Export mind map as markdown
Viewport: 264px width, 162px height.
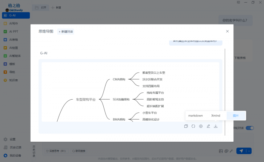195,115
